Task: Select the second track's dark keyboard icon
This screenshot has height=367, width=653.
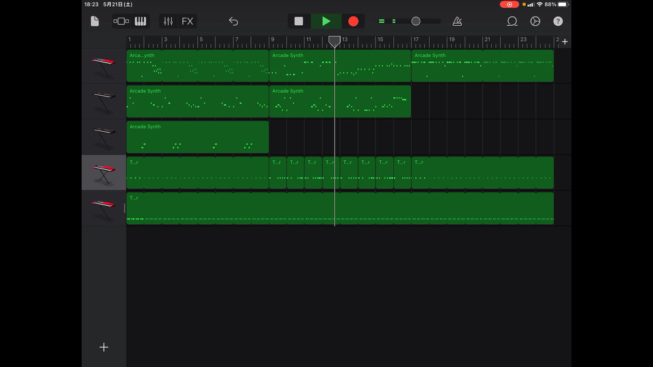Action: coord(103,102)
